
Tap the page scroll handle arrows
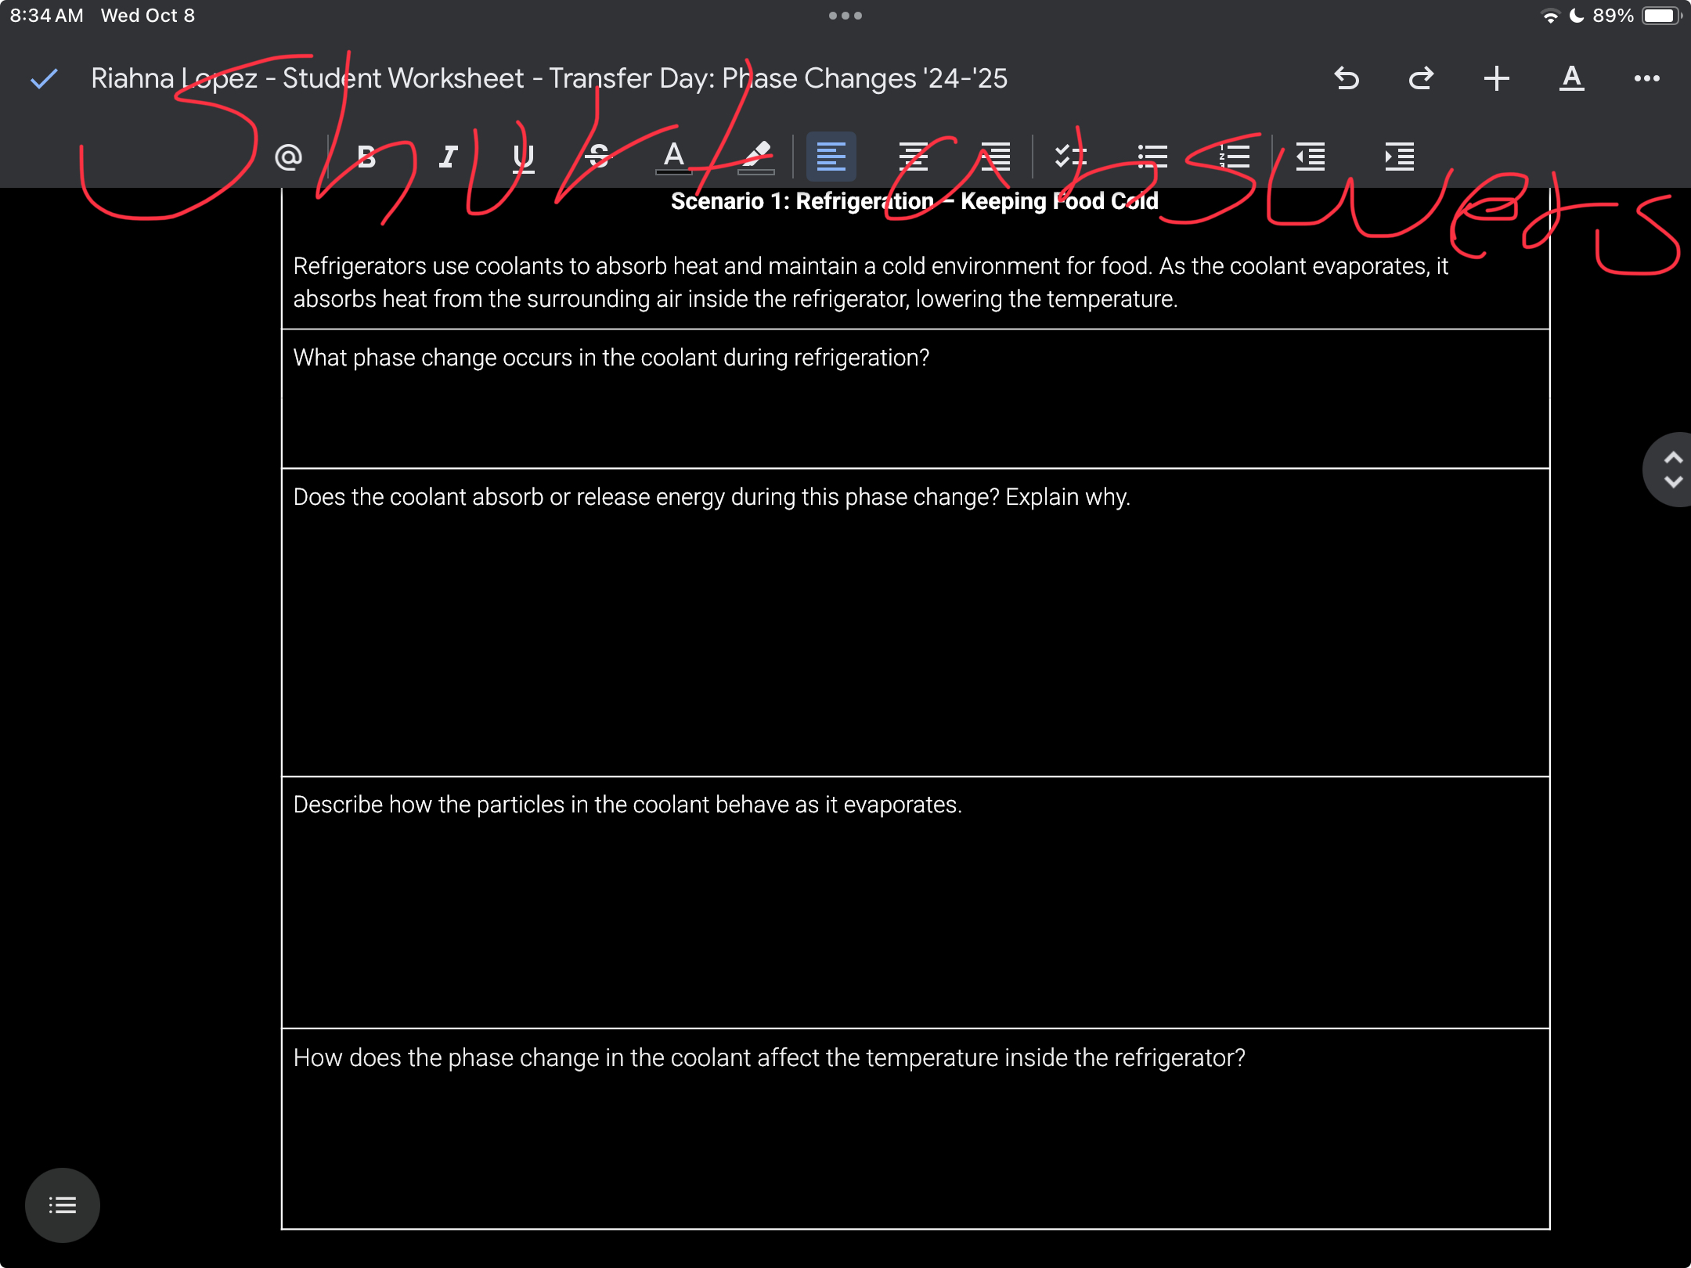[x=1672, y=470]
